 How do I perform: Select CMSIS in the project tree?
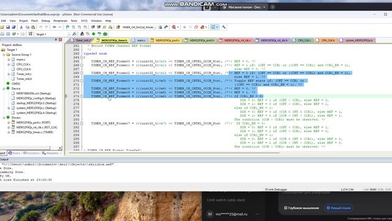15,83
